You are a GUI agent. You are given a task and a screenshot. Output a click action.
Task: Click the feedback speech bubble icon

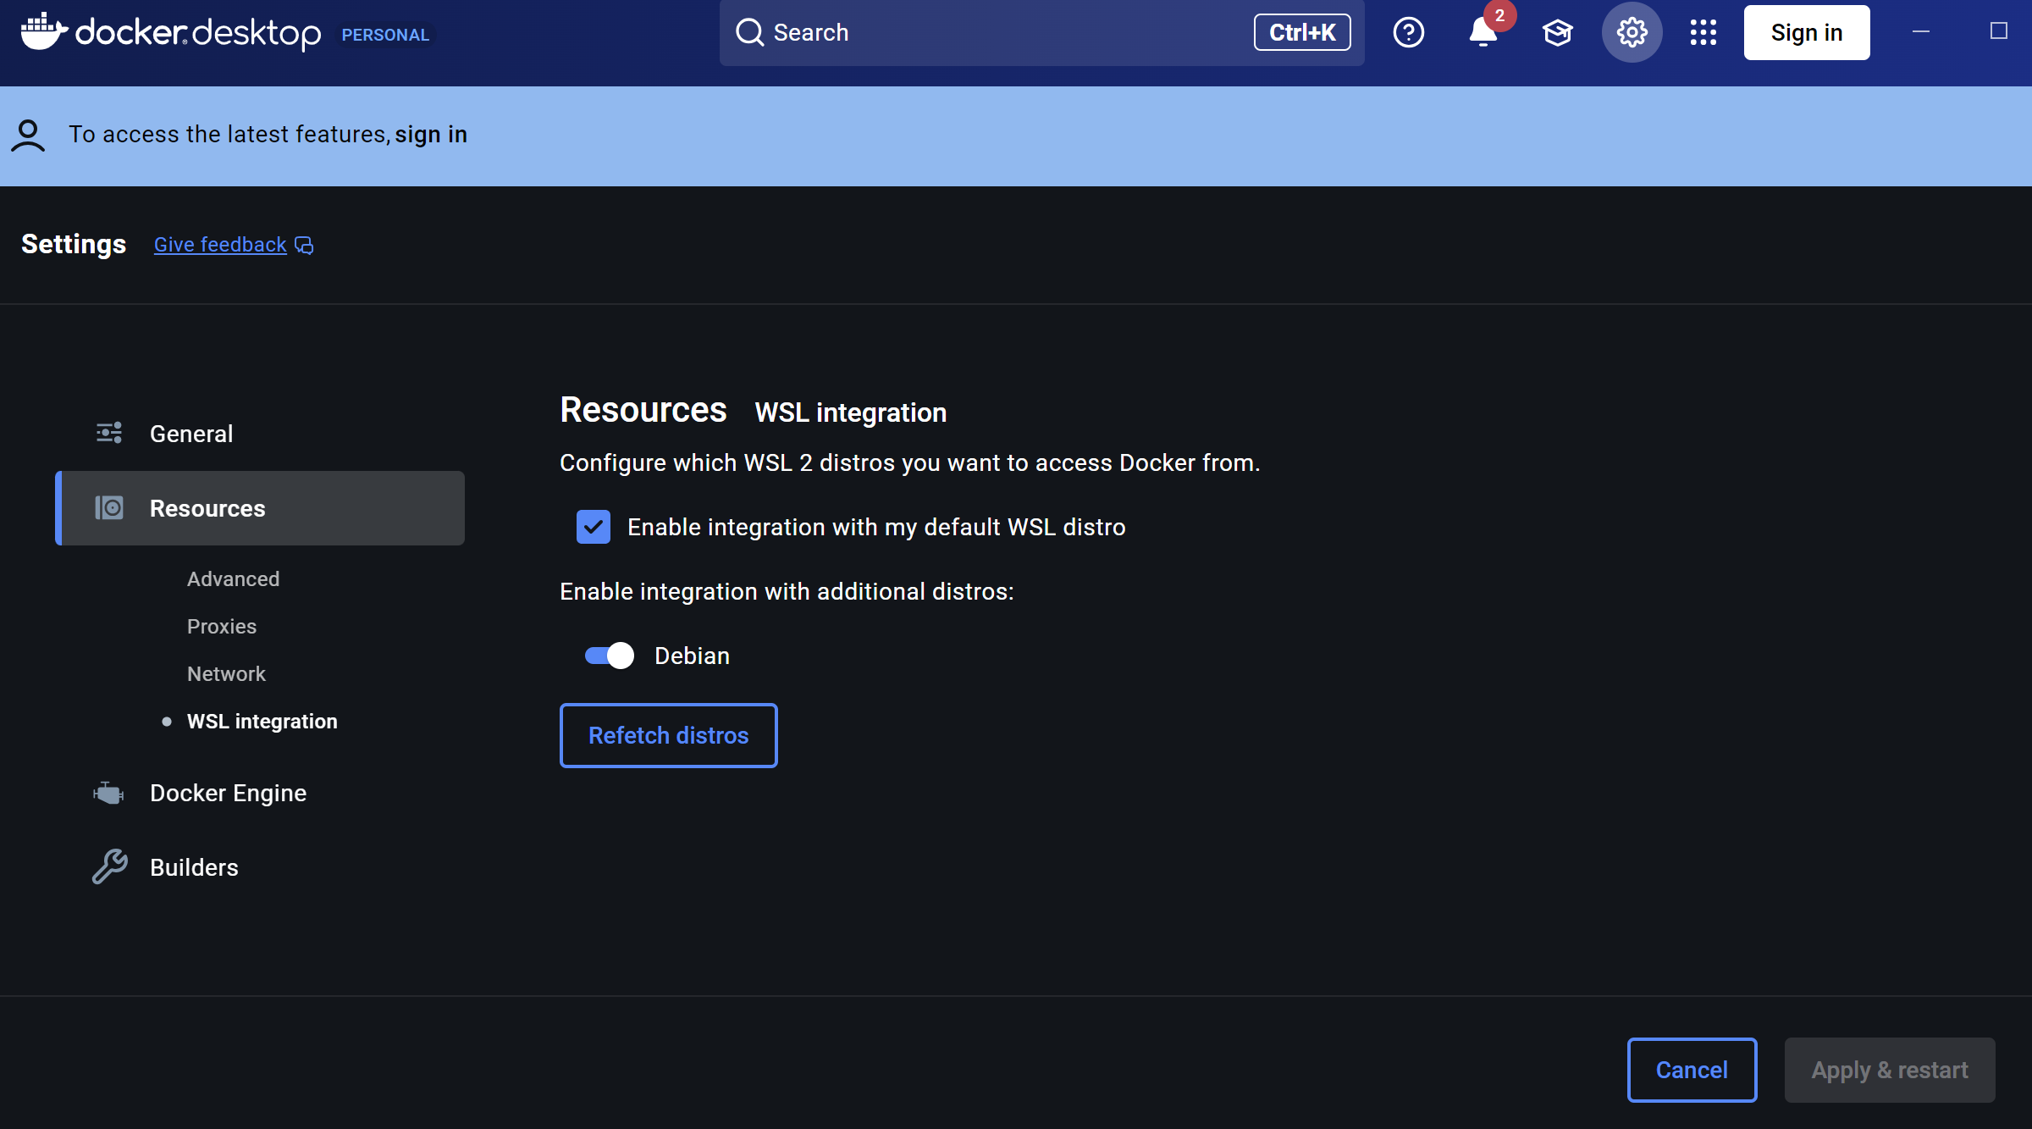304,246
